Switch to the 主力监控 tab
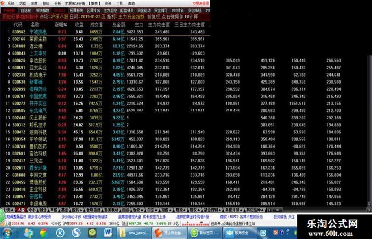This screenshot has width=372, height=239. coord(110,11)
